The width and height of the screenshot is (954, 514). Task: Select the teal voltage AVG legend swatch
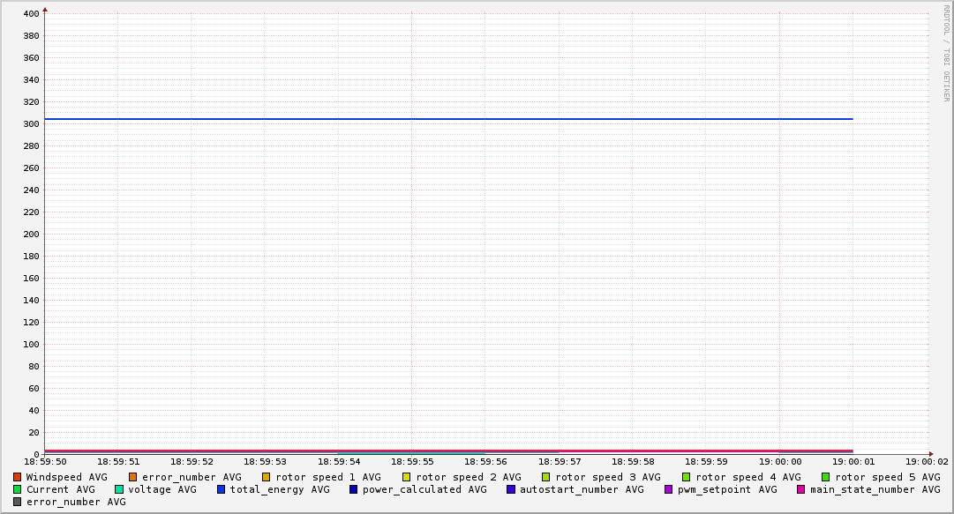(119, 489)
